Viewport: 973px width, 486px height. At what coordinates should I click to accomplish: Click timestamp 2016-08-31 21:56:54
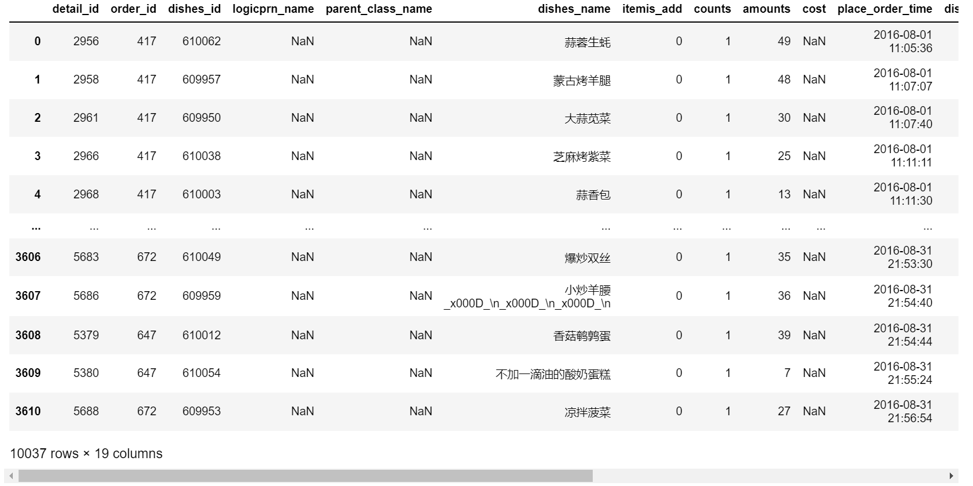tap(903, 411)
